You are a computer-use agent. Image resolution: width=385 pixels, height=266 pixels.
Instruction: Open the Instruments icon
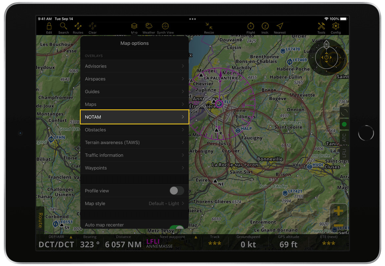tap(265, 28)
